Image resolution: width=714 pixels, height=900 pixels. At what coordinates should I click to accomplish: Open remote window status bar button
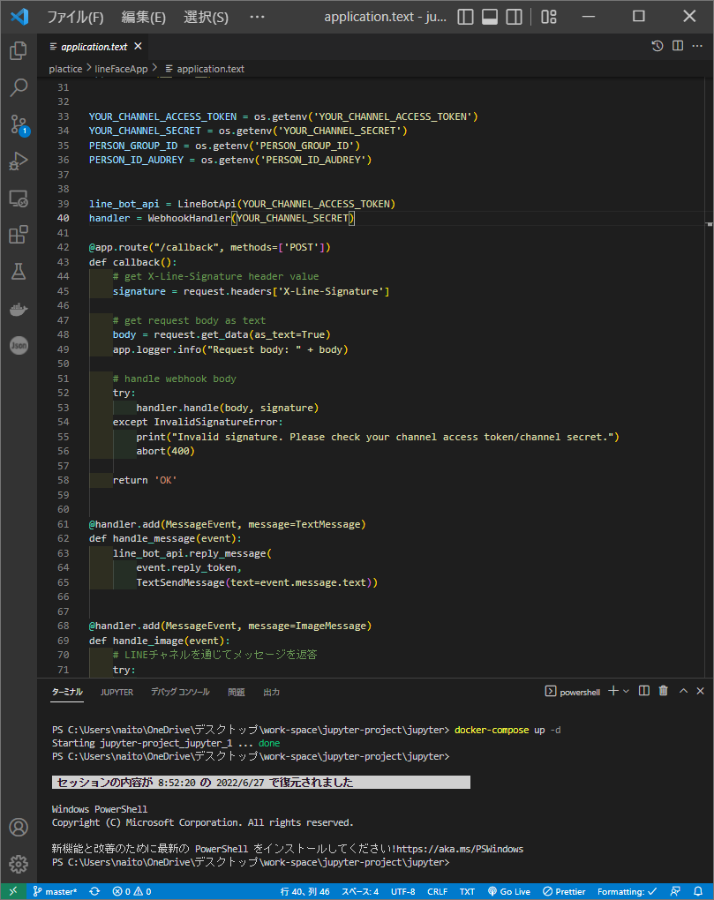click(x=12, y=891)
